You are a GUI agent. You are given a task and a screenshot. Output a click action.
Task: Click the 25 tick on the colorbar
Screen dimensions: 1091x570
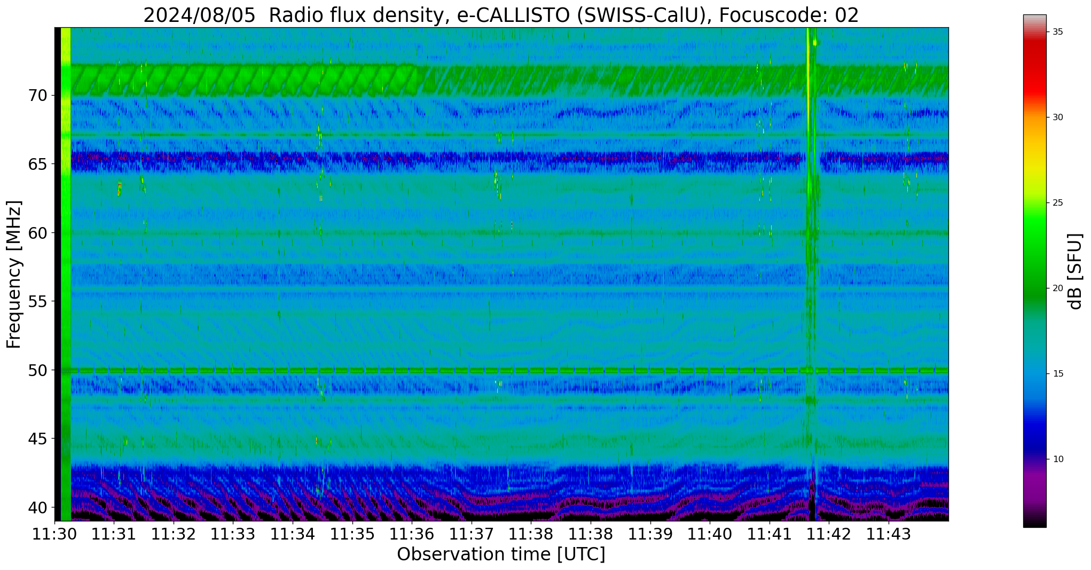pyautogui.click(x=1058, y=203)
